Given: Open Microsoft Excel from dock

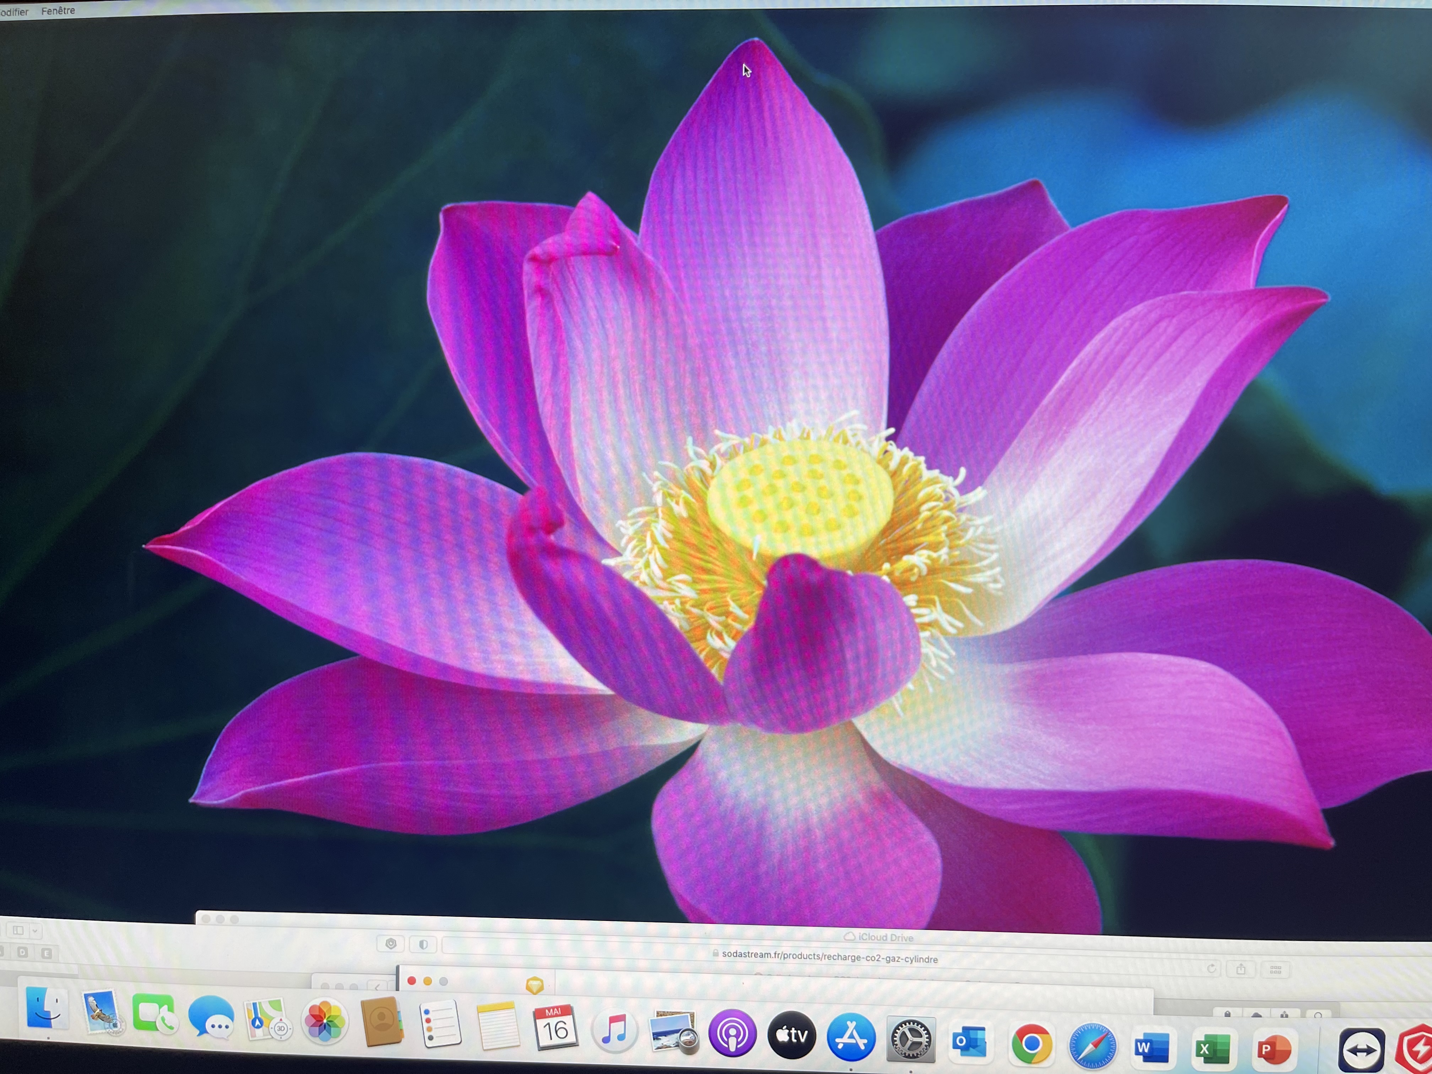Looking at the screenshot, I should [x=1213, y=1049].
